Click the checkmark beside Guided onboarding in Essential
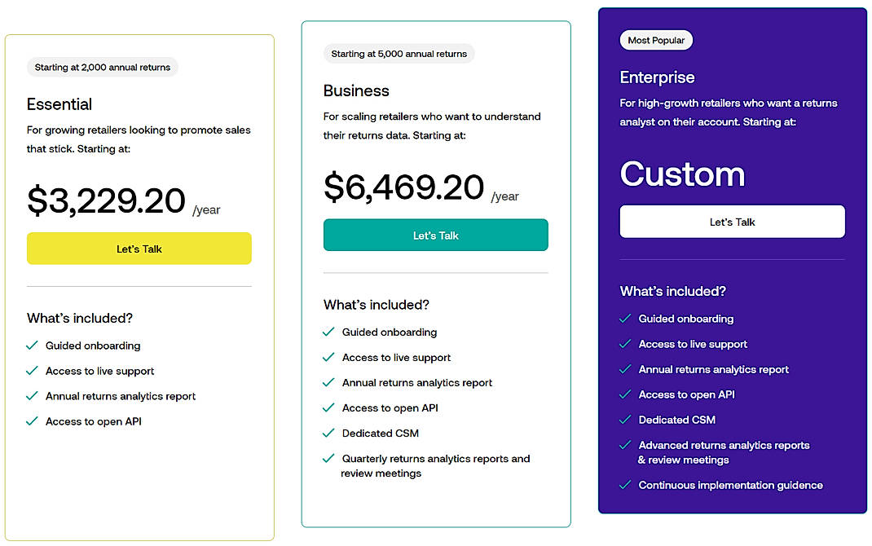 [32, 346]
